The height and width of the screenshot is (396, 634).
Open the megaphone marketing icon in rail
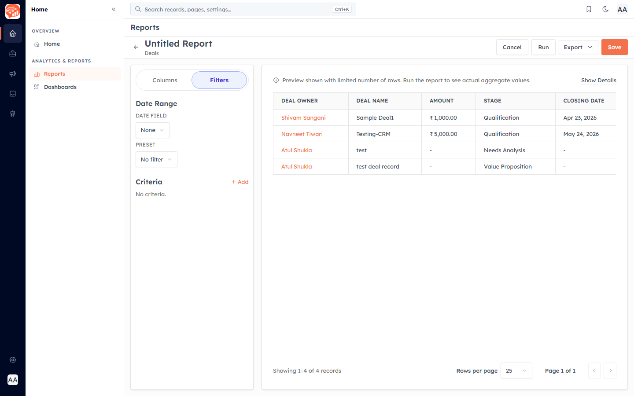[x=13, y=74]
